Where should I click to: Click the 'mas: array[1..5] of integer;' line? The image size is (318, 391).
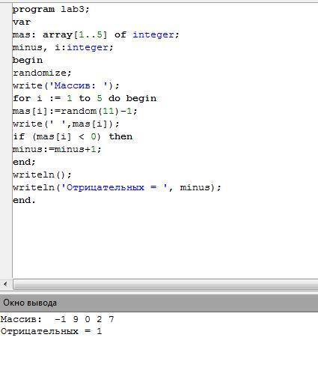pyautogui.click(x=96, y=35)
